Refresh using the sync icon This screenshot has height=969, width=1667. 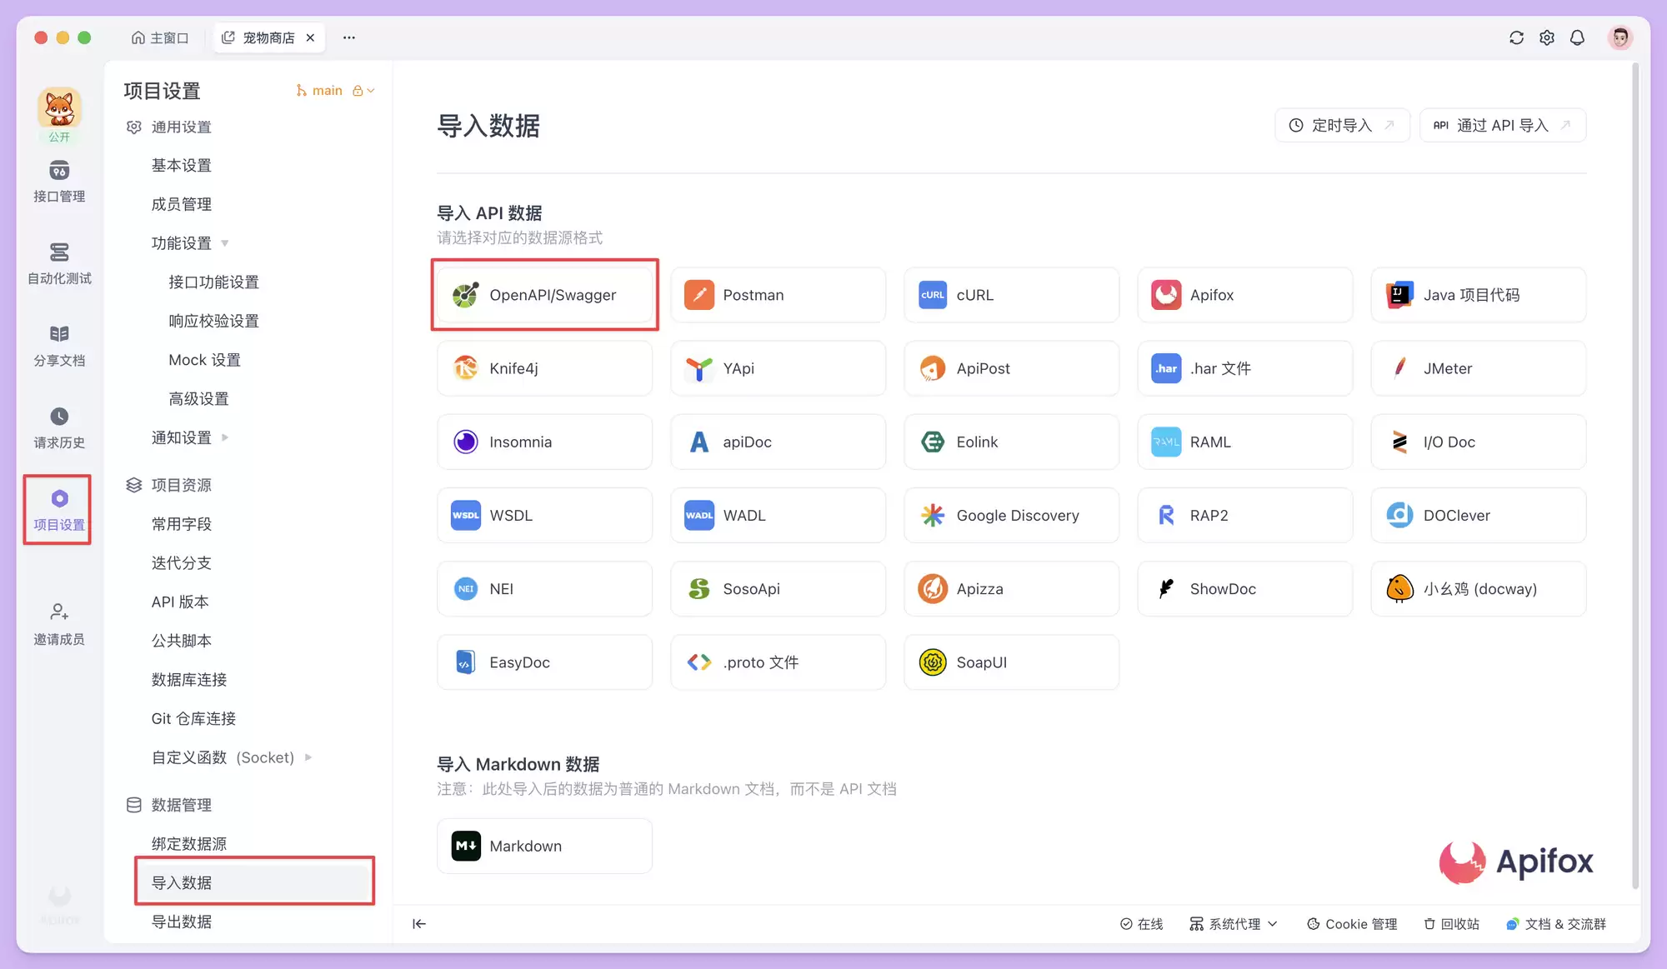tap(1516, 37)
